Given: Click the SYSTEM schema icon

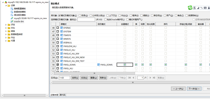Looking at the screenshot, I should pos(62,32).
